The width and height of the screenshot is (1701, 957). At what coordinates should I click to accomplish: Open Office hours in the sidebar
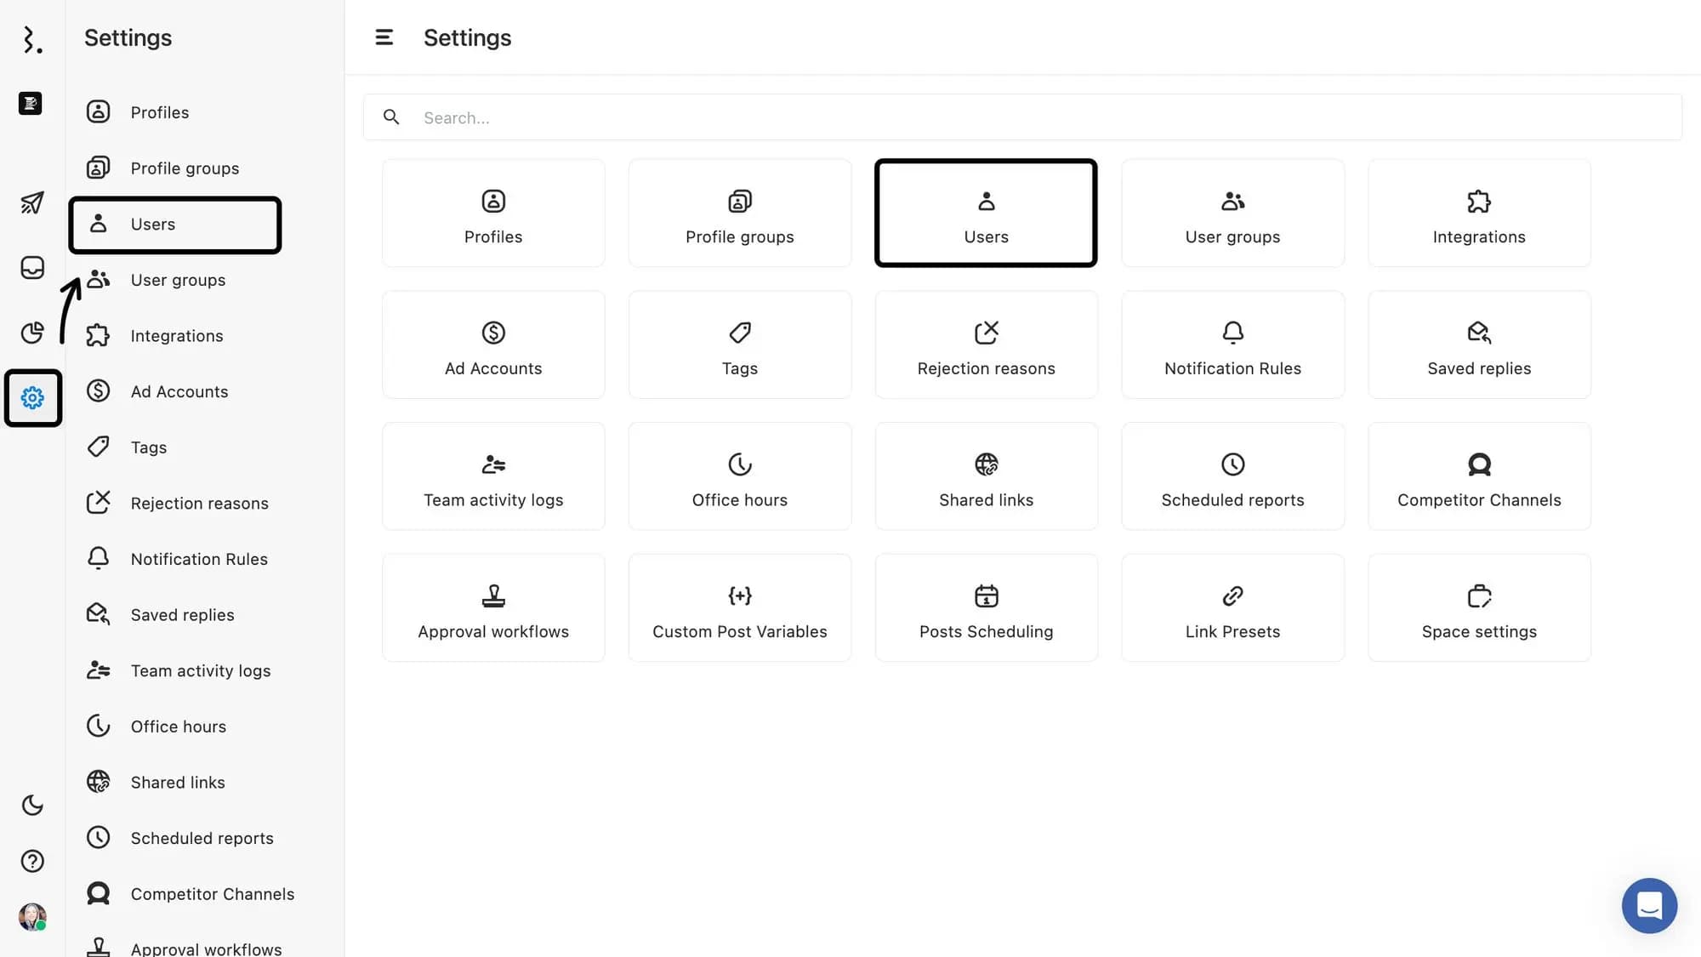pos(205,726)
